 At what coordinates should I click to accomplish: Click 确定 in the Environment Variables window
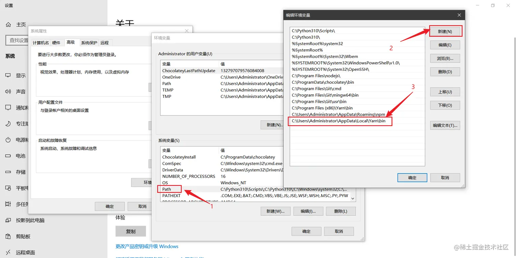pyautogui.click(x=306, y=231)
